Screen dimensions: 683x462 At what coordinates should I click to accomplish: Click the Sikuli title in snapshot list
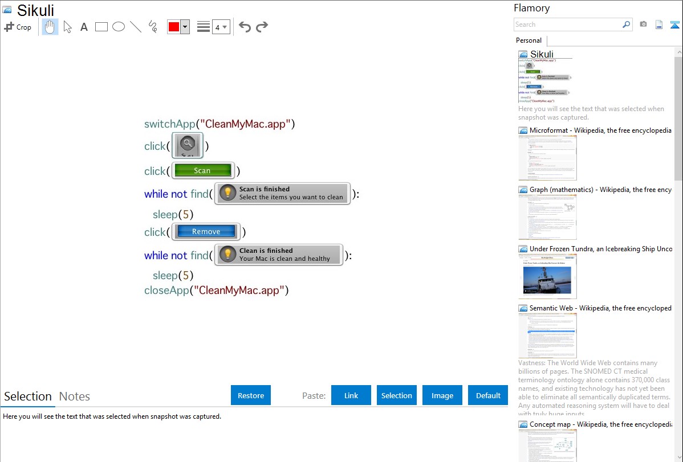(542, 54)
